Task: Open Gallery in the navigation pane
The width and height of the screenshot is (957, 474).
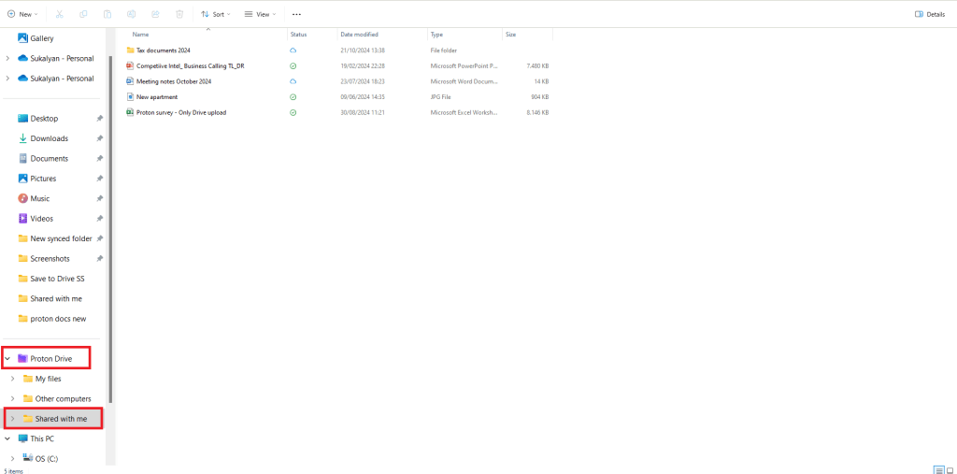Action: pos(41,38)
